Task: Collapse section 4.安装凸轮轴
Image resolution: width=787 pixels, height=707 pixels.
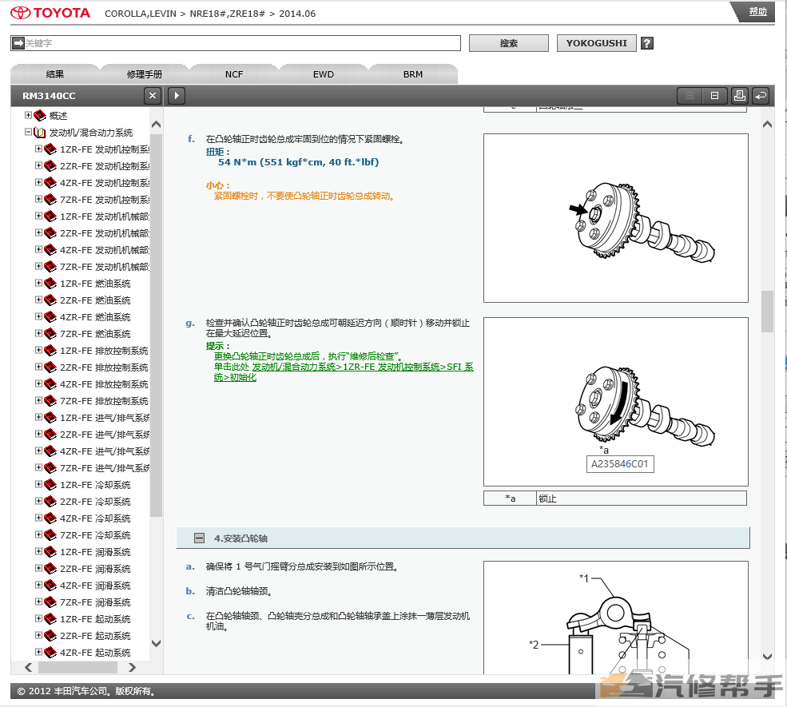Action: tap(199, 538)
